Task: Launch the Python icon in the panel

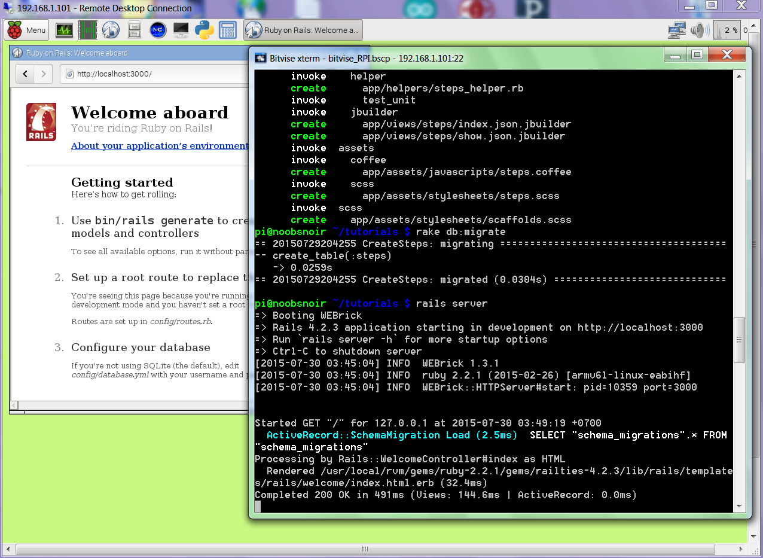Action: pyautogui.click(x=204, y=30)
